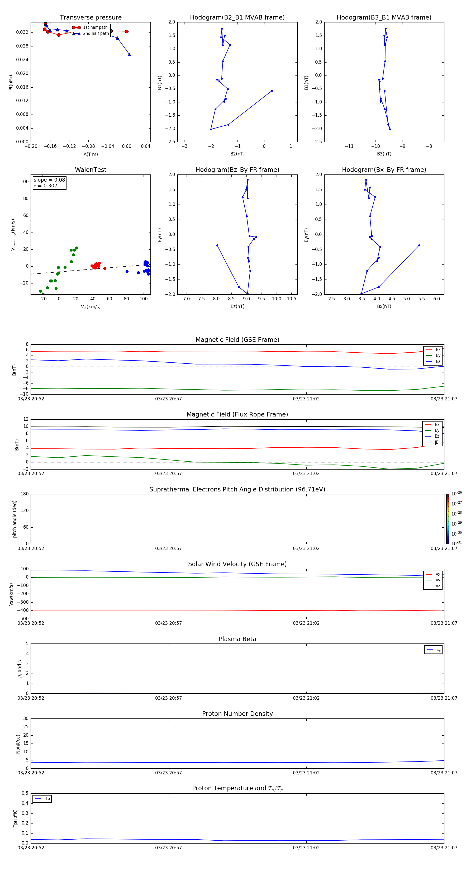Click the 'Magnetic Field (GSE Frame)' title

(x=237, y=340)
